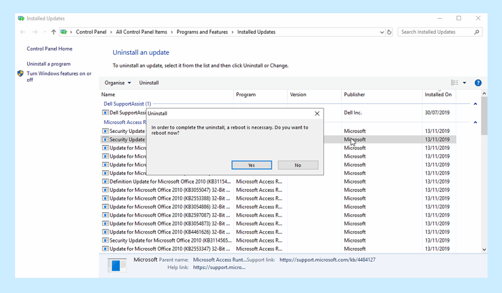Viewport: 502px width, 293px height.
Task: Open support link support.microsoft.com/kb/4484127
Action: [x=327, y=260]
